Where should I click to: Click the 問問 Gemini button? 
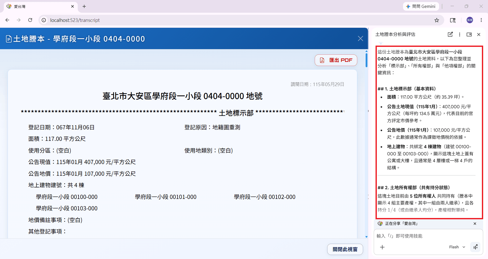point(421,6)
